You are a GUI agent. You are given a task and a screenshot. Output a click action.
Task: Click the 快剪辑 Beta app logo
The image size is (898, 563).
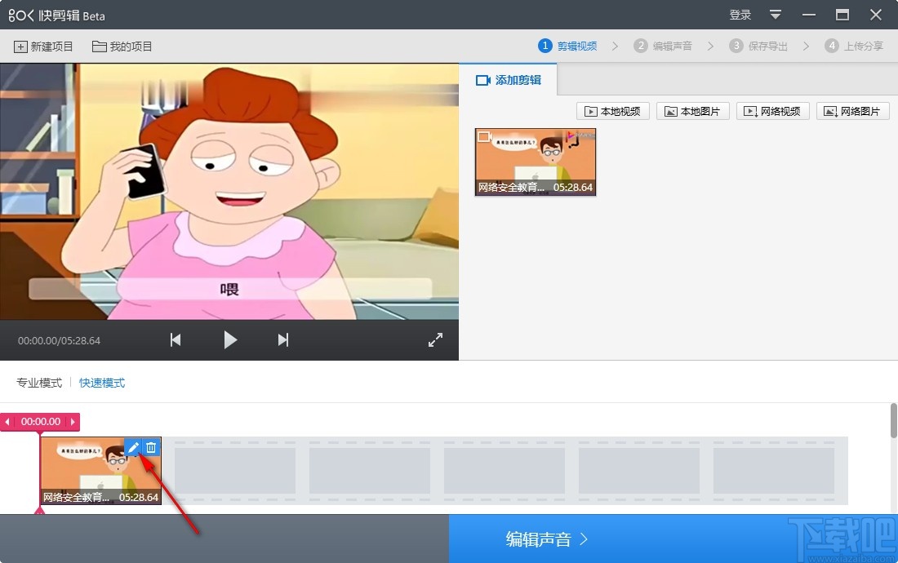(x=56, y=16)
